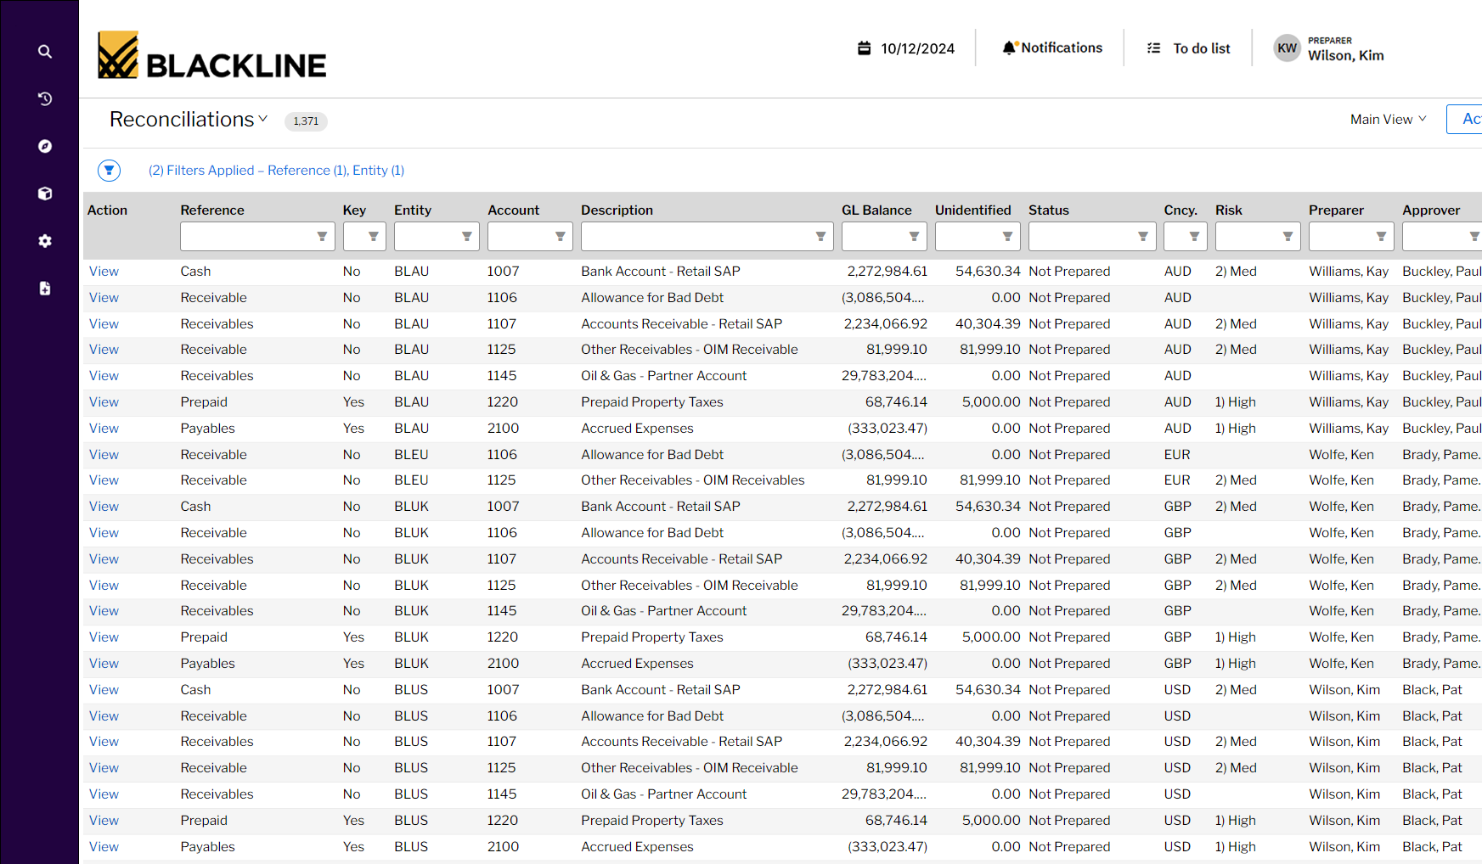
Task: Click the date 10/12/2024
Action: (x=918, y=48)
